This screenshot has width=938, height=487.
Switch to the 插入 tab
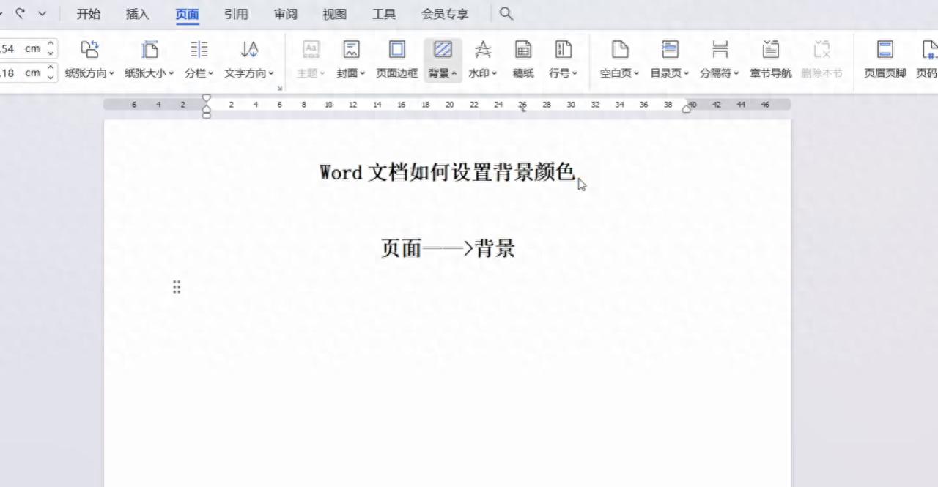click(x=138, y=14)
